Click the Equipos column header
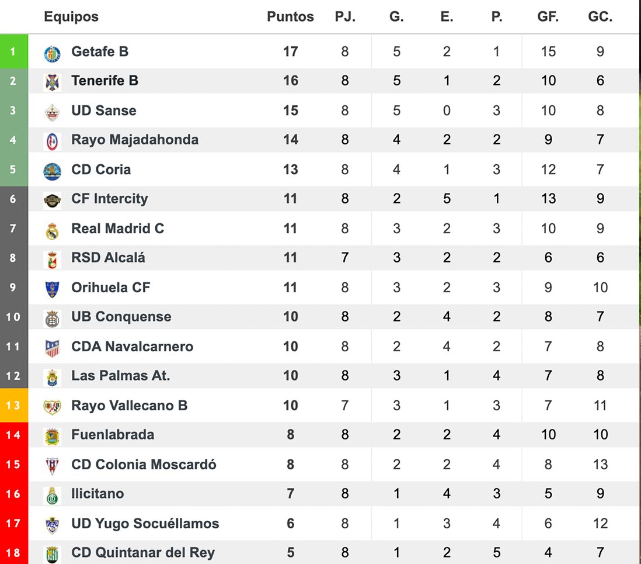 71,17
